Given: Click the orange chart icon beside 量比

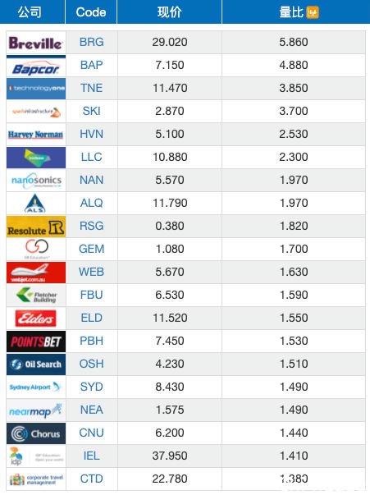Looking at the screenshot, I should pyautogui.click(x=313, y=12).
